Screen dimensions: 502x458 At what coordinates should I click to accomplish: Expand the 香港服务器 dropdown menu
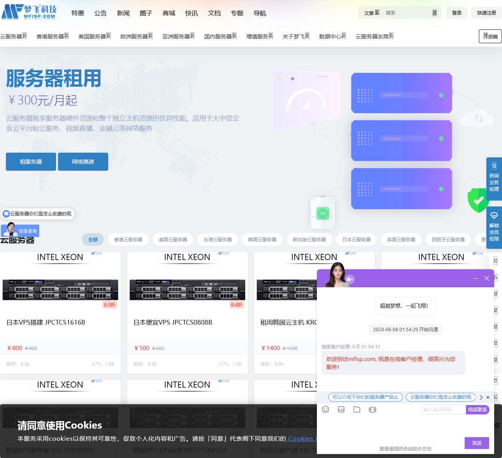(x=53, y=36)
